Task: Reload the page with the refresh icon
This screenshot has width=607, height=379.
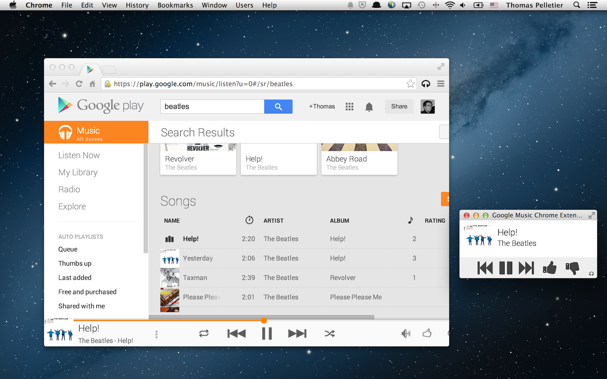Action: pyautogui.click(x=79, y=84)
